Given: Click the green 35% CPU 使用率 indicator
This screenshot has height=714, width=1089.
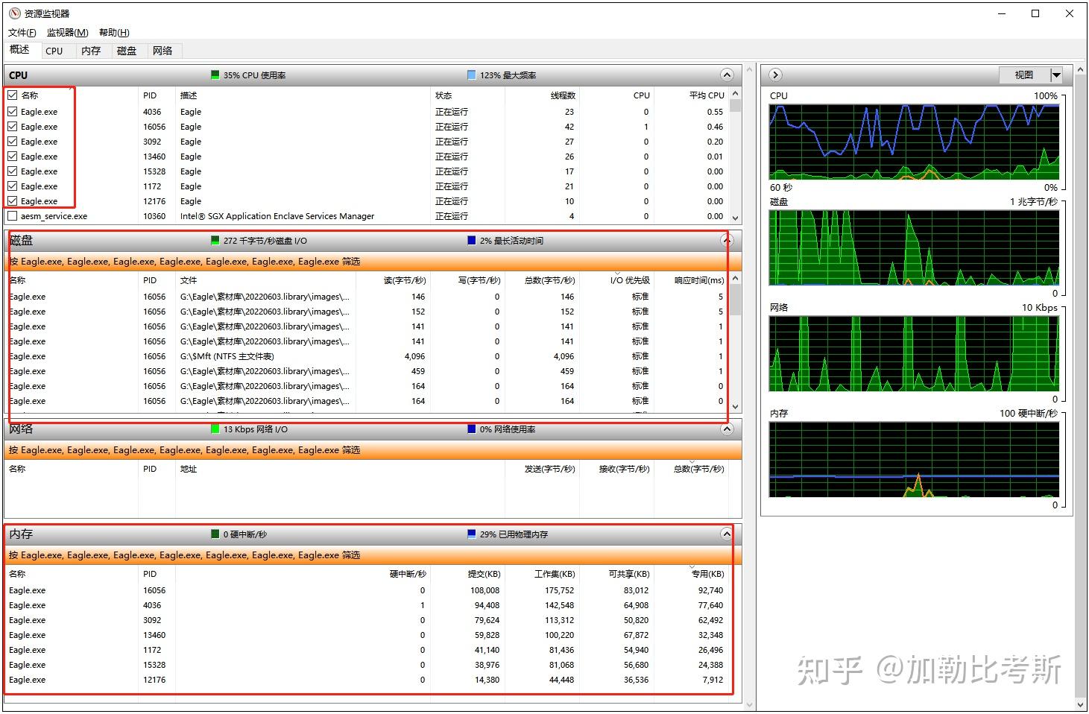Looking at the screenshot, I should 215,75.
